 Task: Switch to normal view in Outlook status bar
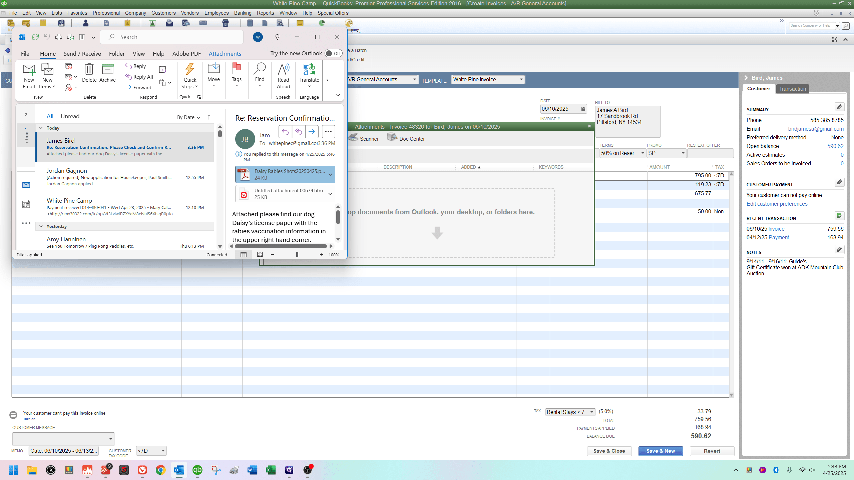point(244,255)
